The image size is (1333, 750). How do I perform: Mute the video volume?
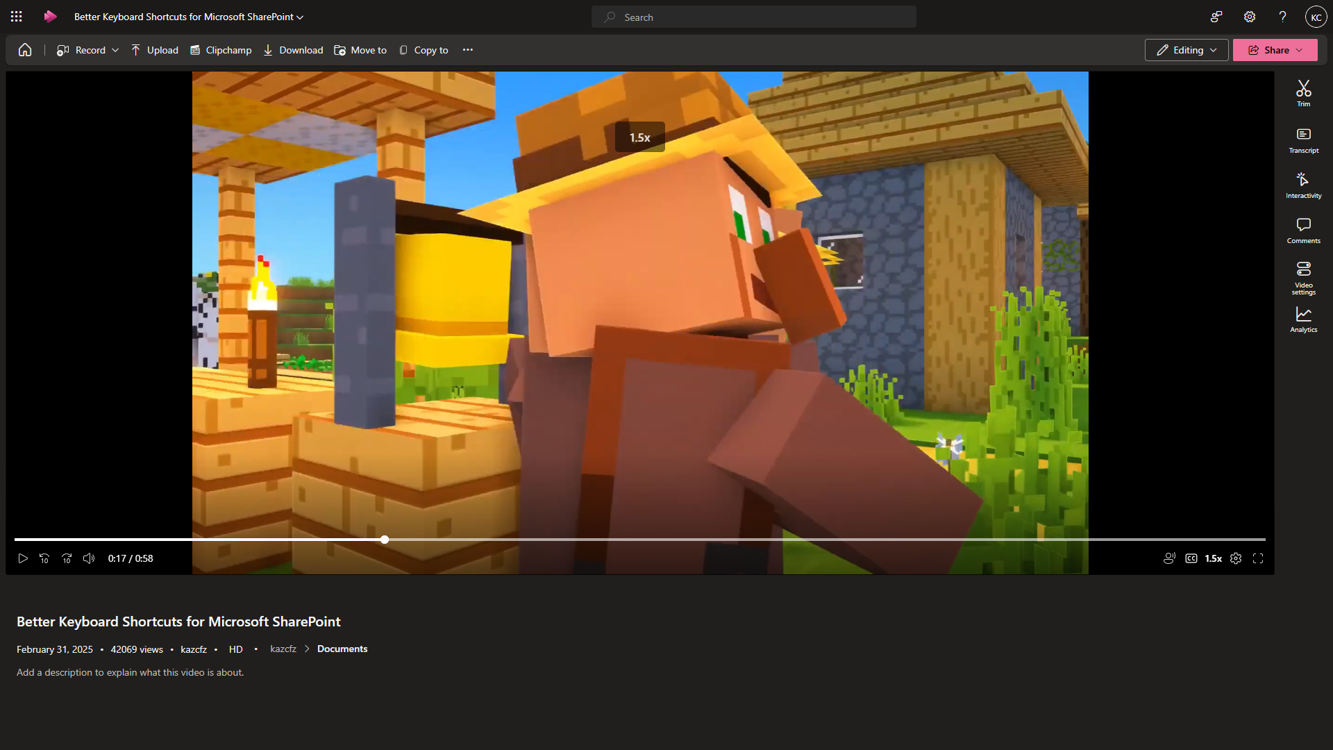89,558
